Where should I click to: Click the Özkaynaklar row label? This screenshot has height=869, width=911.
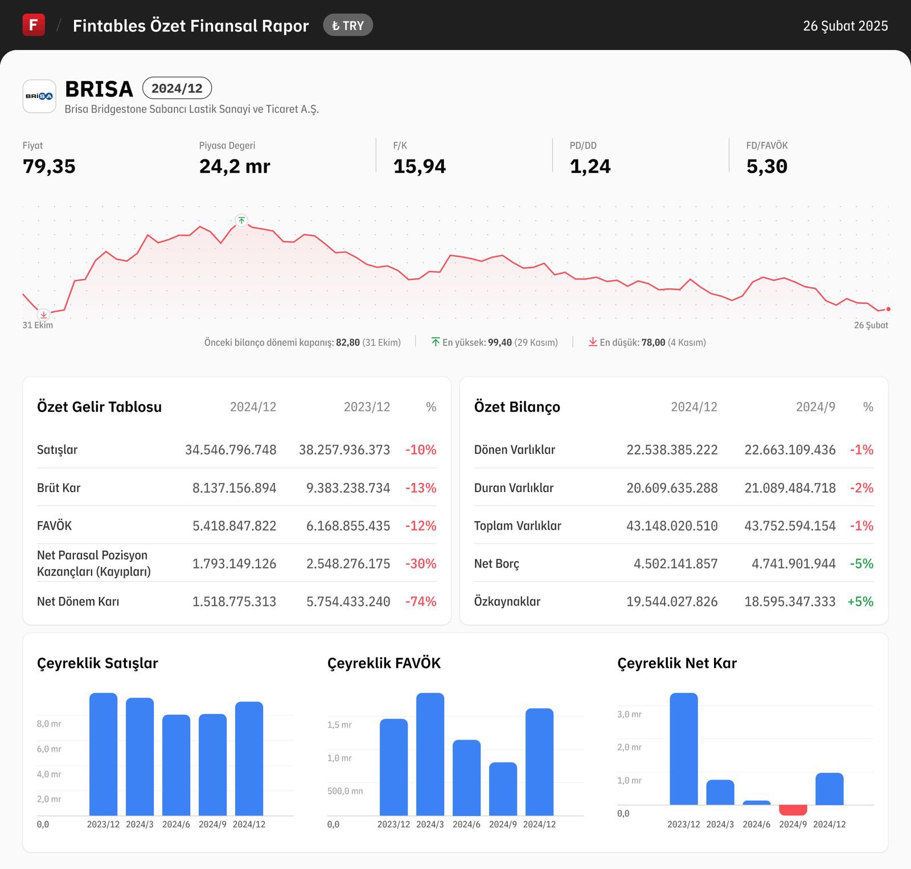[x=507, y=601]
